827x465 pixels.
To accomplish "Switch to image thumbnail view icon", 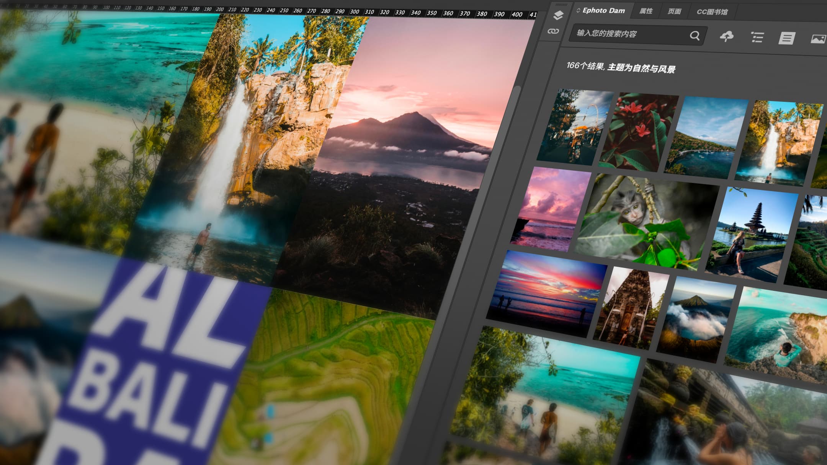I will [818, 39].
